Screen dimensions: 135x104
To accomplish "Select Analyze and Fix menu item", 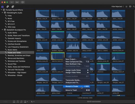I will coord(77,82).
